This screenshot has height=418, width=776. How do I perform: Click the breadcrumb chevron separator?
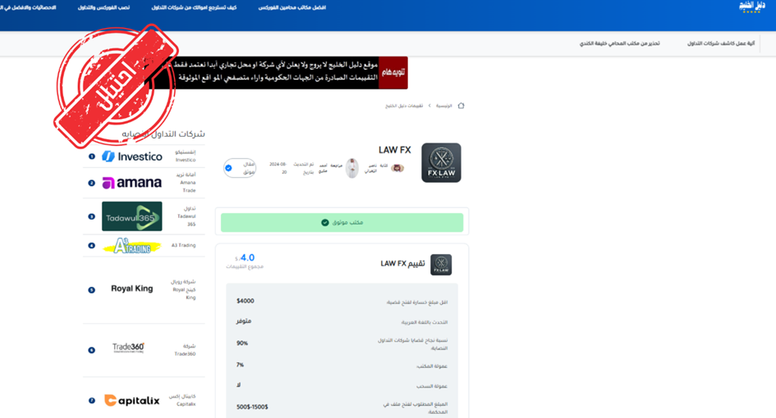click(x=429, y=106)
